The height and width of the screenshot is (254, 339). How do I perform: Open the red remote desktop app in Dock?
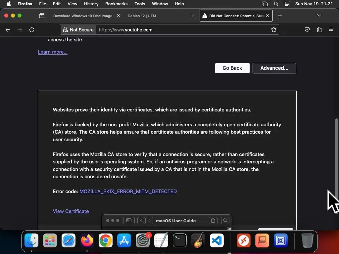point(244,240)
